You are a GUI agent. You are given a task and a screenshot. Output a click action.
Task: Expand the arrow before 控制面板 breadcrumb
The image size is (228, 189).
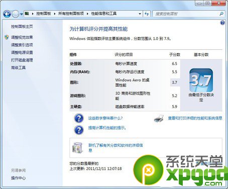[33, 14]
